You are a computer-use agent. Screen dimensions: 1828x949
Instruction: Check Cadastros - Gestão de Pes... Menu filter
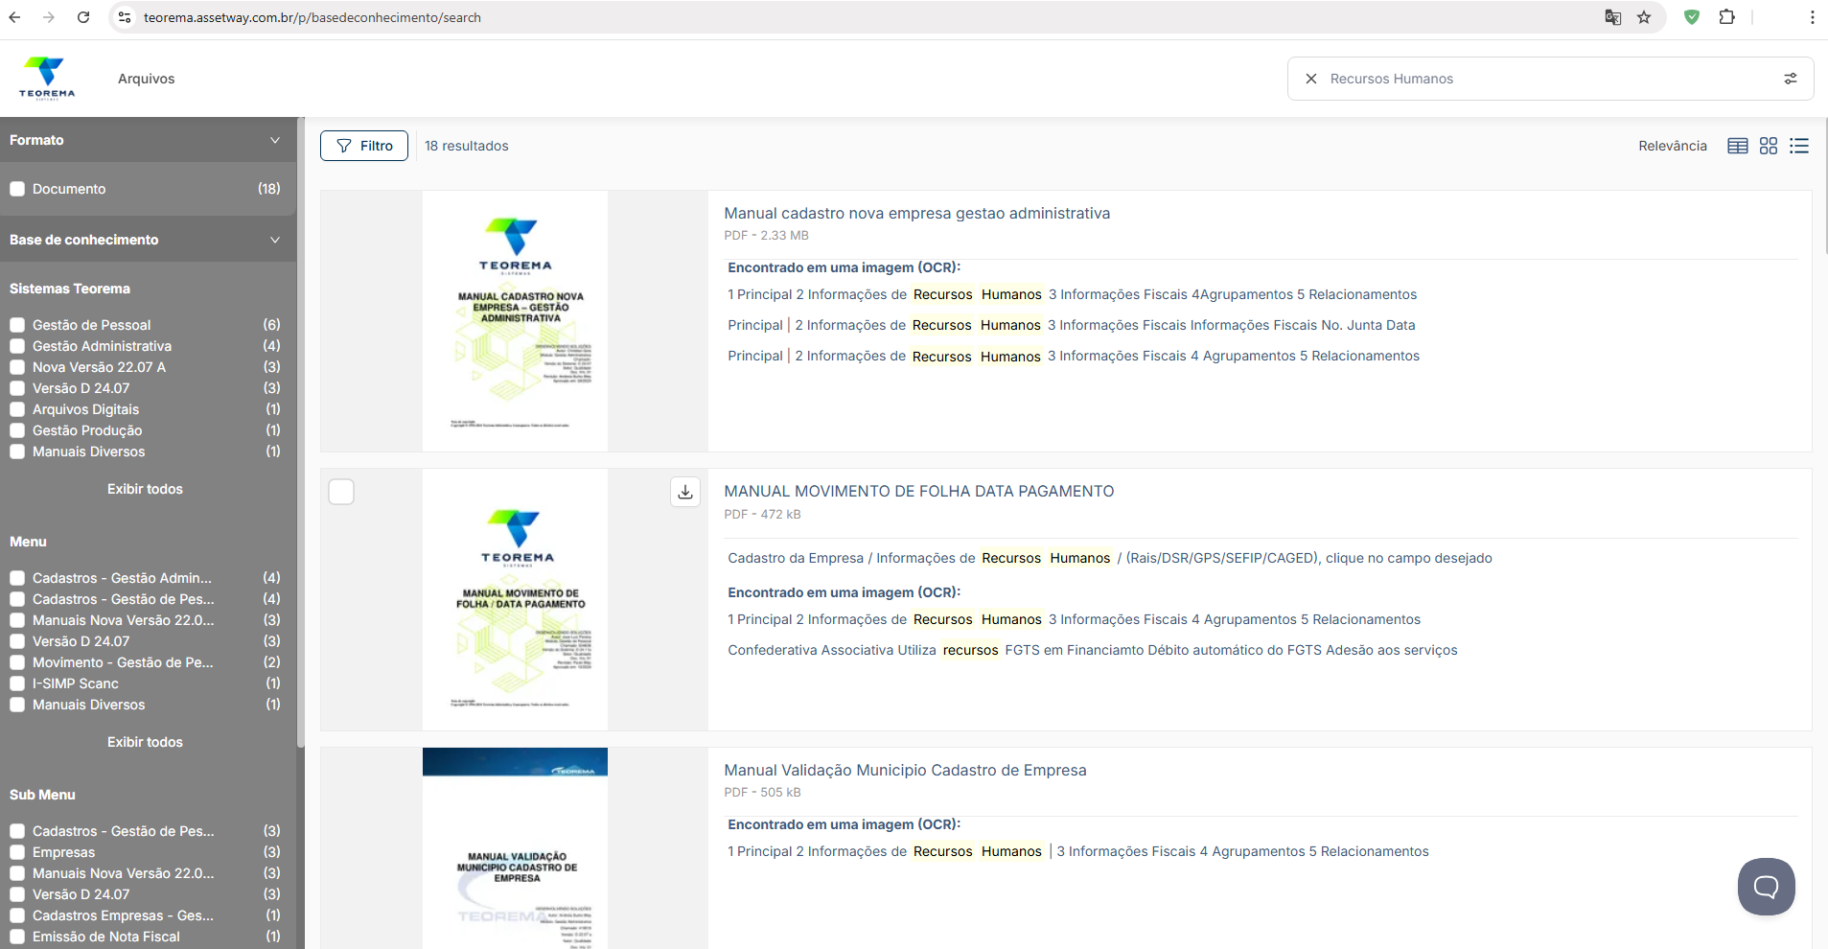pyautogui.click(x=17, y=599)
